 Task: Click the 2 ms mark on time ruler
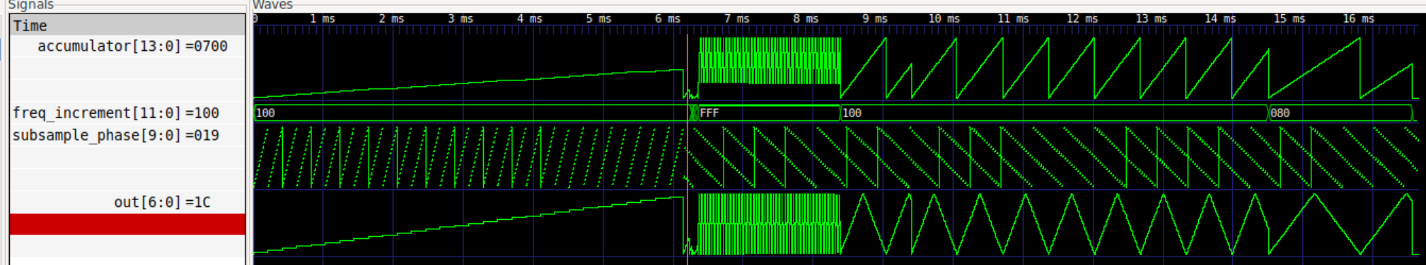(392, 19)
